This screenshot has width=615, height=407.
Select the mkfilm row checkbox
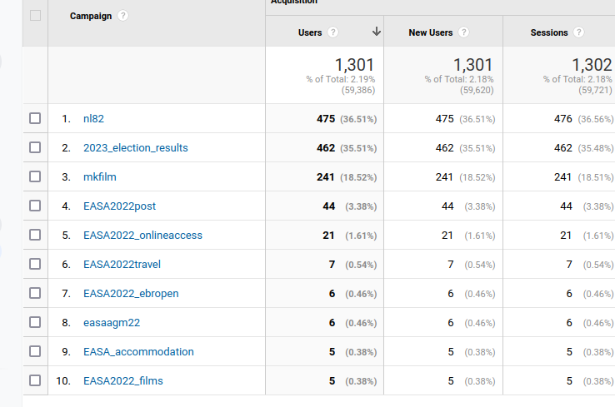point(35,176)
